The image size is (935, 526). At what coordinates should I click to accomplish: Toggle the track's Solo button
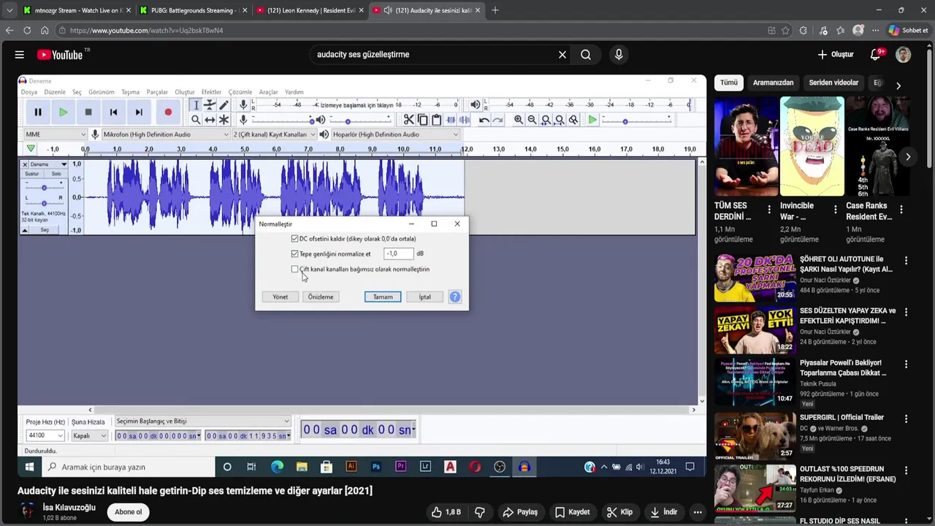56,174
